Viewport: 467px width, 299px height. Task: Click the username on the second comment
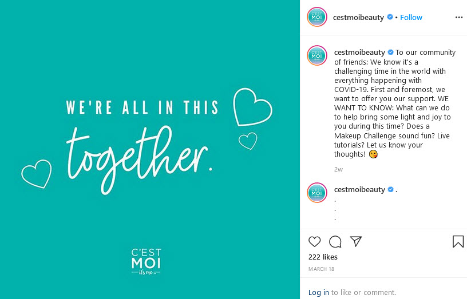pos(359,189)
